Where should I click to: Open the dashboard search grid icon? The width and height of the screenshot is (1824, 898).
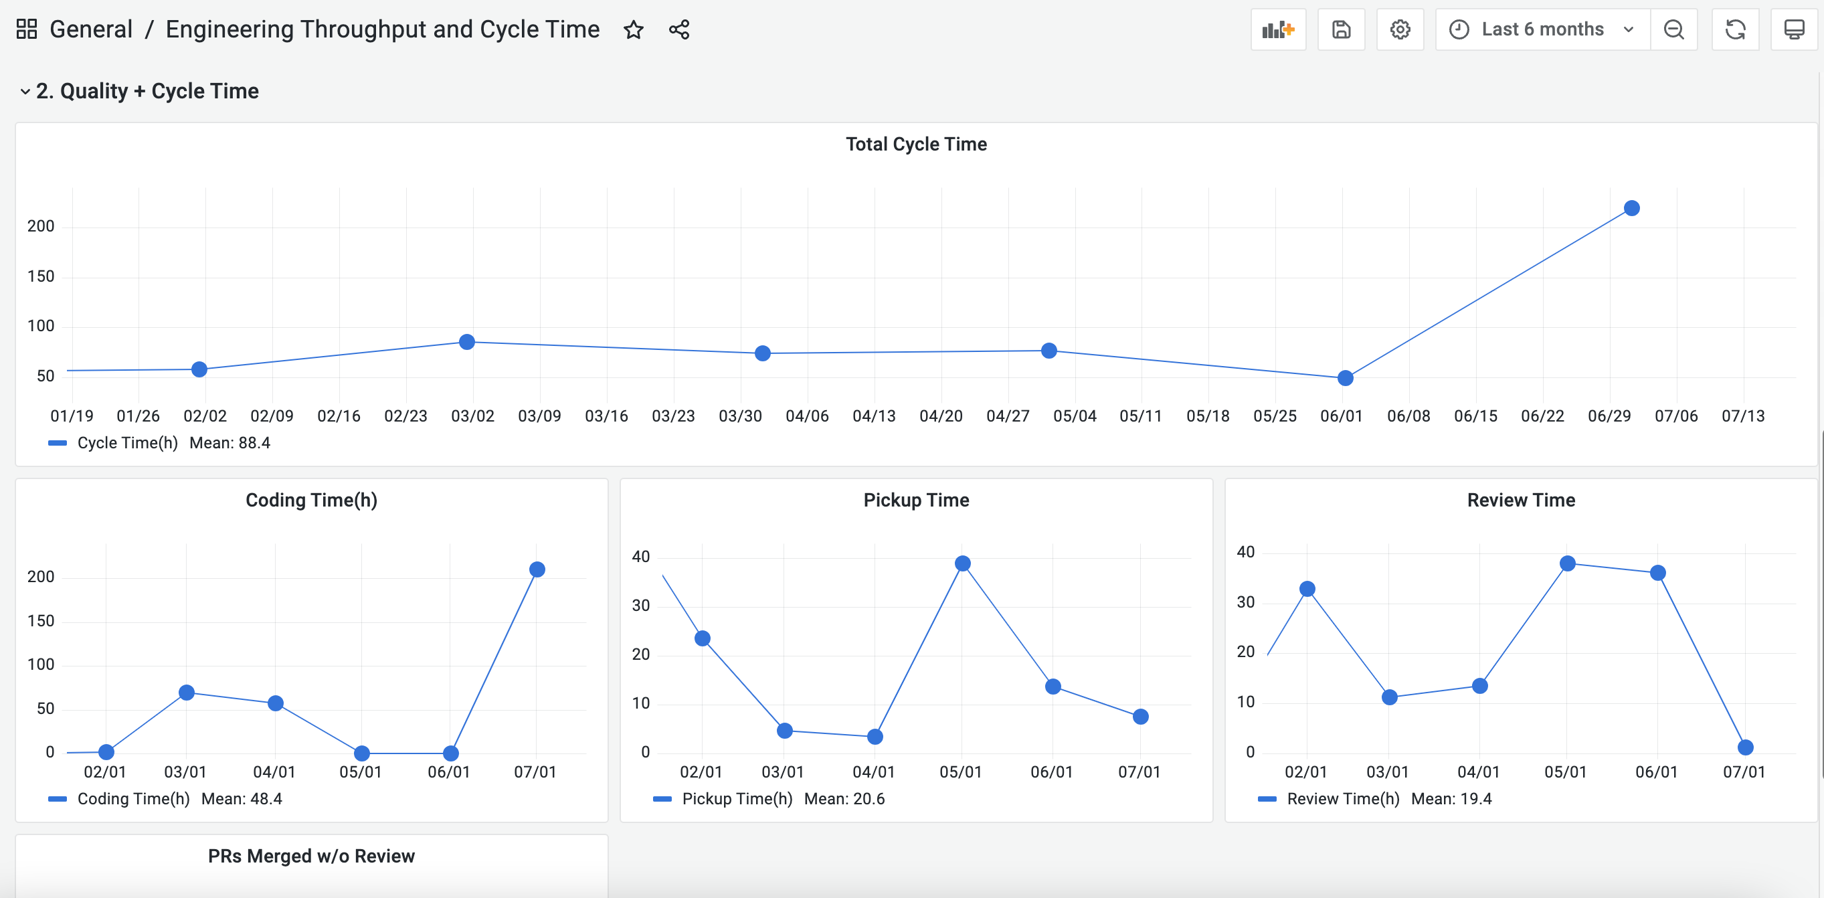26,29
